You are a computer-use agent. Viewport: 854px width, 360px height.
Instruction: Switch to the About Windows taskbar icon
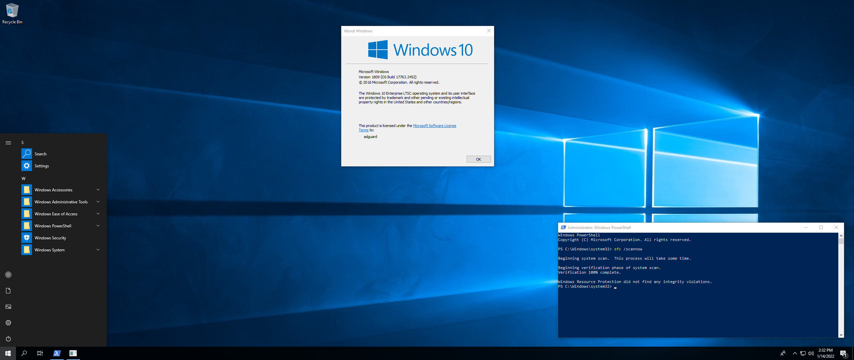73,353
